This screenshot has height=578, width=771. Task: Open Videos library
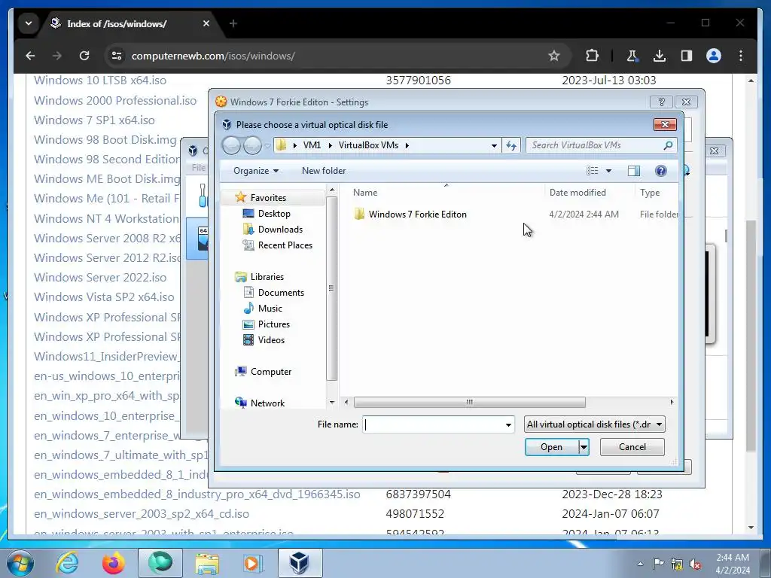pyautogui.click(x=271, y=340)
